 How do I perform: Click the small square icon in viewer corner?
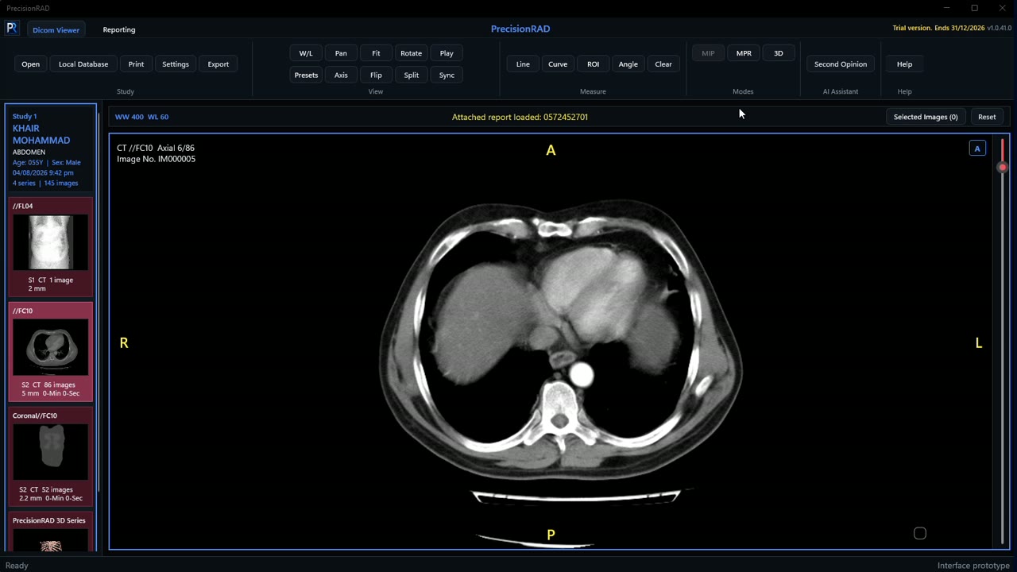[920, 533]
